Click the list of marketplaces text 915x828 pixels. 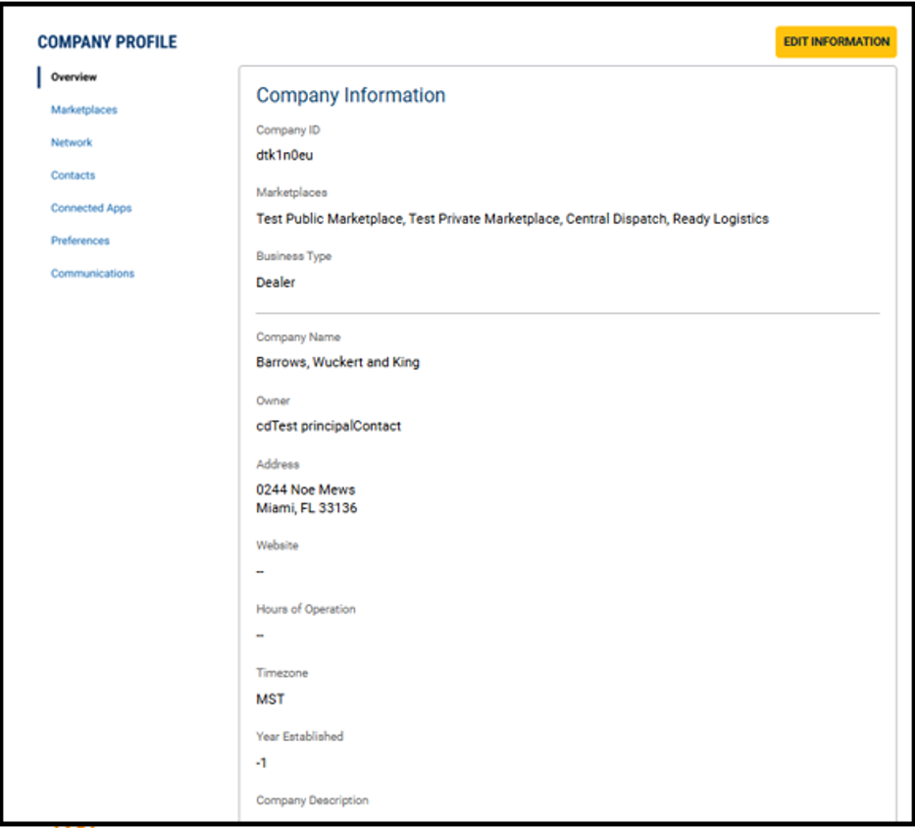[512, 219]
